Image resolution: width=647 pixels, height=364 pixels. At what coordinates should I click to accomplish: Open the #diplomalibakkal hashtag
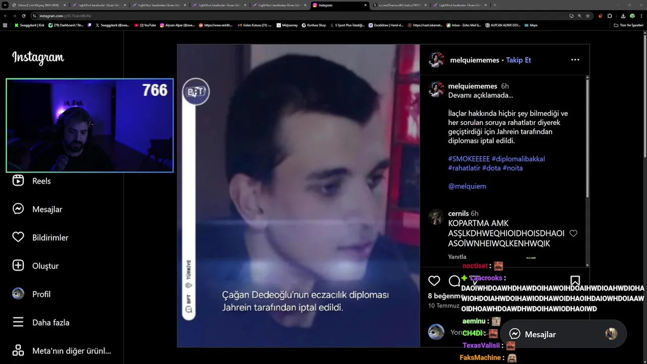518,159
